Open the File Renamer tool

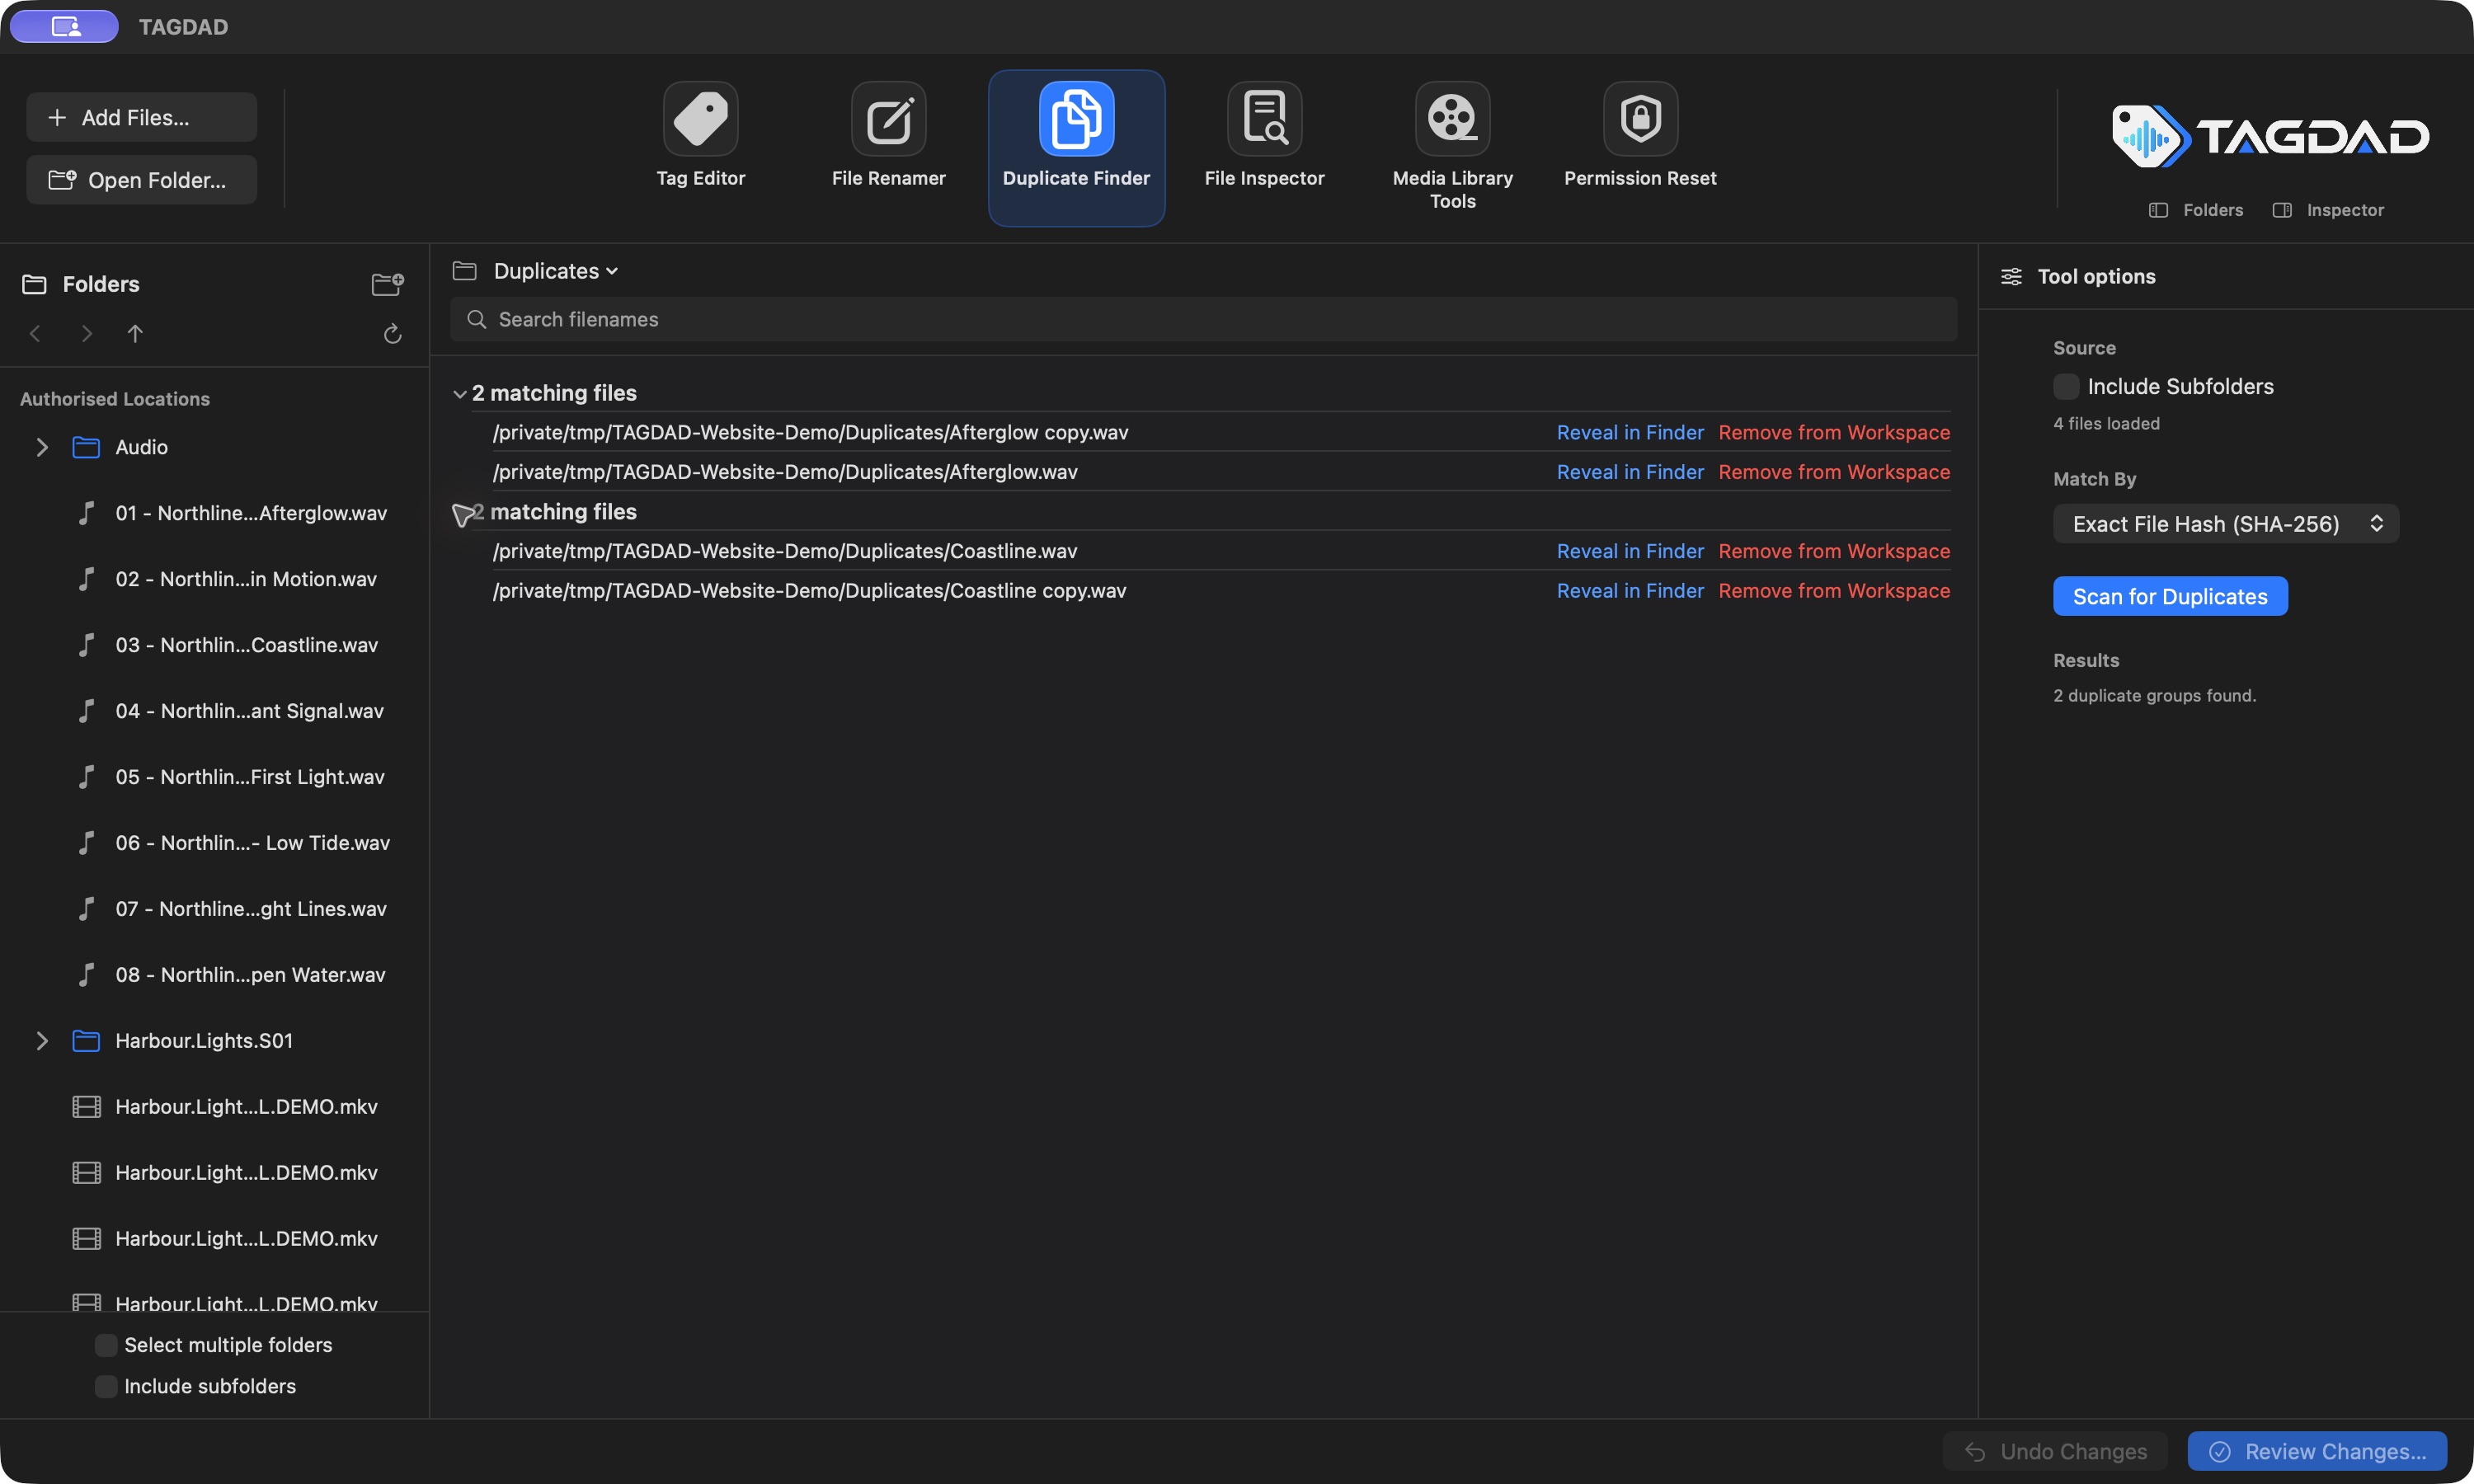click(888, 137)
